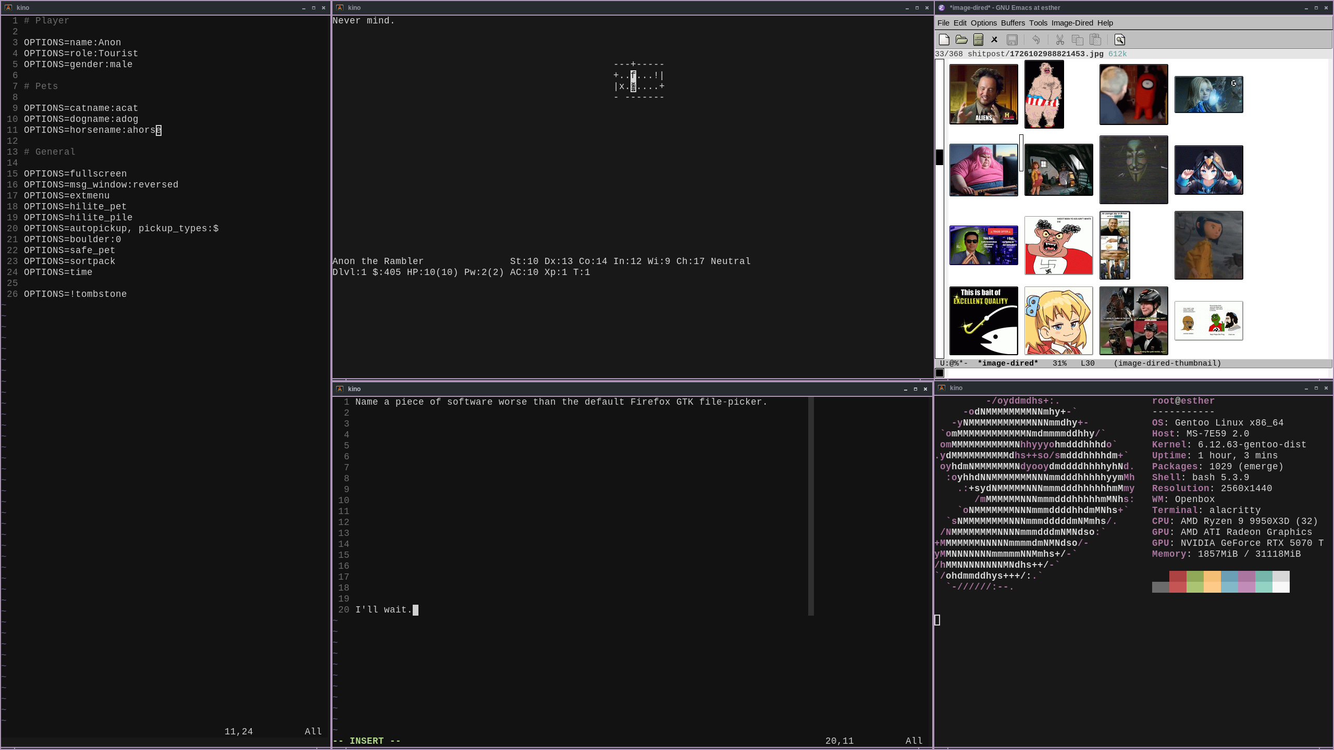This screenshot has width=1334, height=750.
Task: Open the Image-Dired menu
Action: 1072,23
